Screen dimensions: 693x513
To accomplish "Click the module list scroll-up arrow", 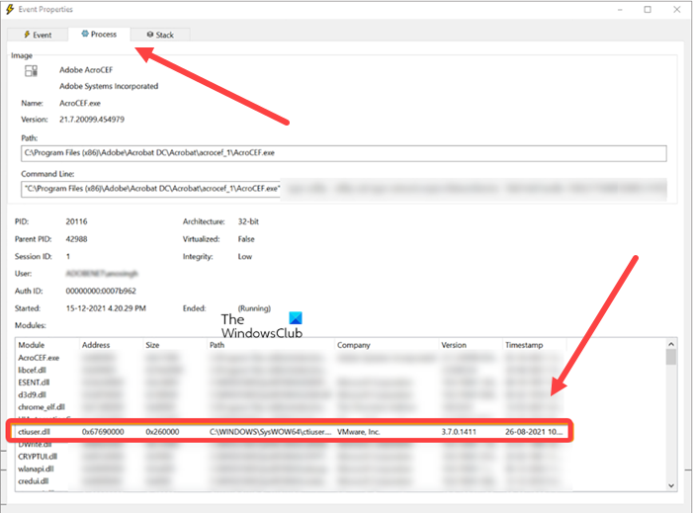I will point(671,344).
